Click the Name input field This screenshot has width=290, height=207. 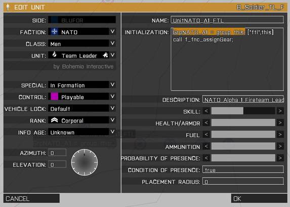coord(227,20)
